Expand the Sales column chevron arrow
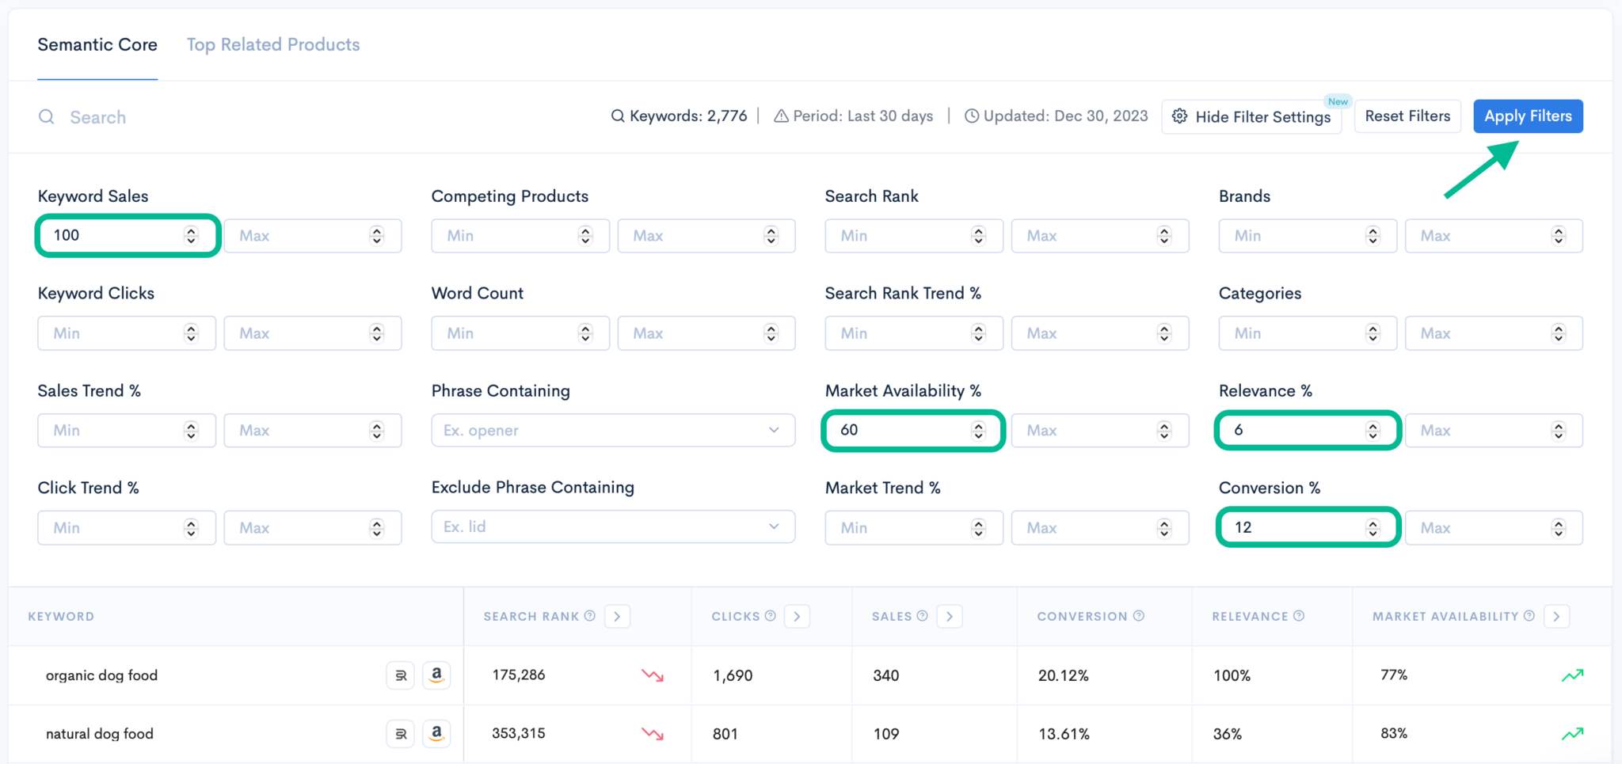Screen dimensions: 1622x764 tap(950, 615)
